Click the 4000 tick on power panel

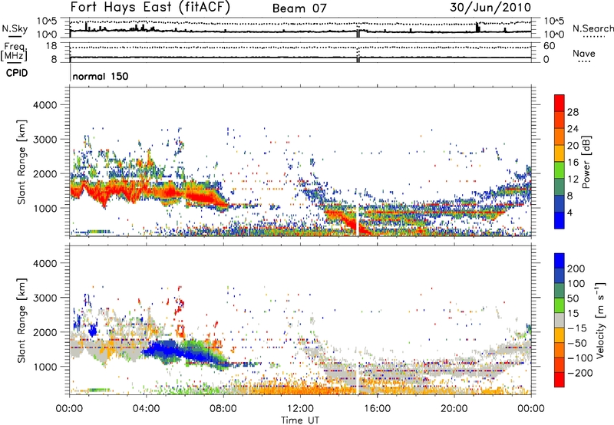45,105
